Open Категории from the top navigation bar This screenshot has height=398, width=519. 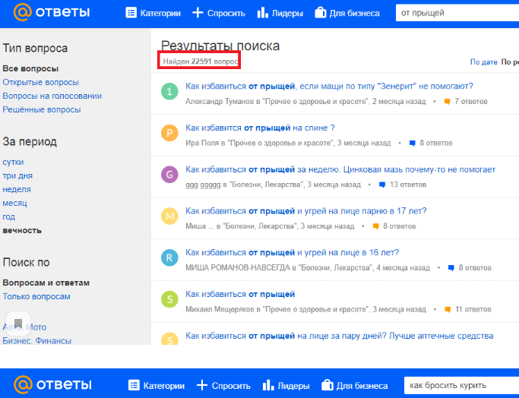(153, 13)
